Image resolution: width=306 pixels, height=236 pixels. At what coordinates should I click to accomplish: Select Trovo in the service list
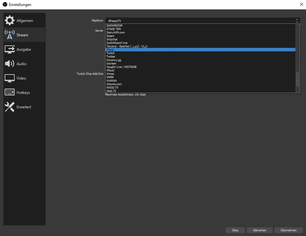pos(110,50)
